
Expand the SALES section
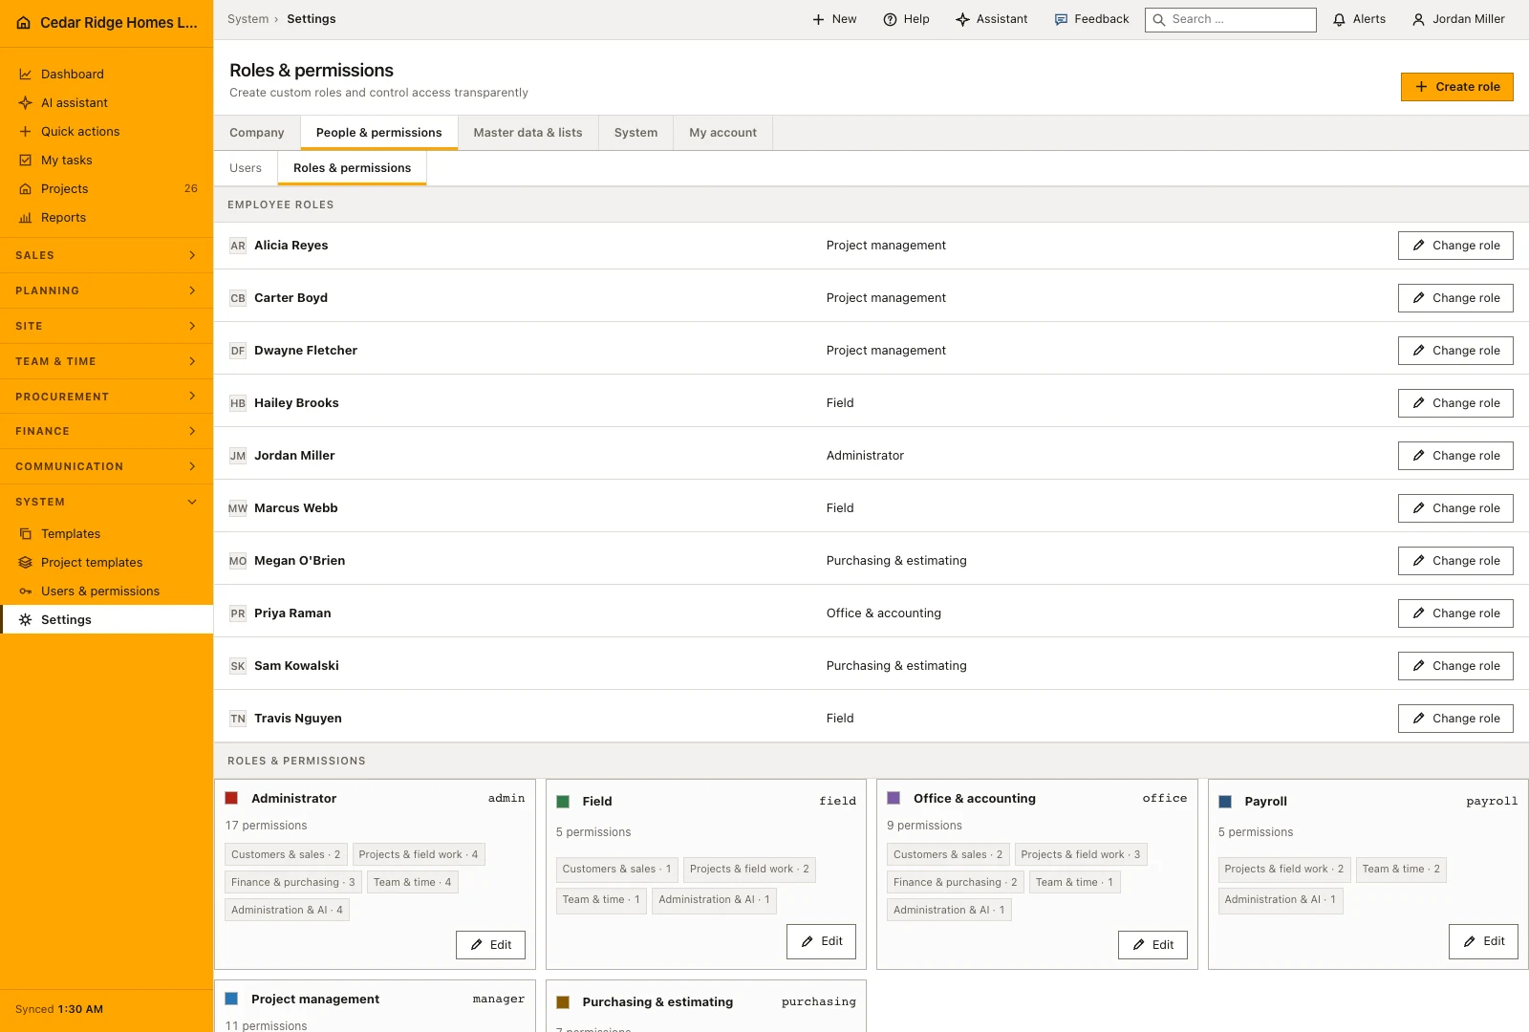point(106,255)
